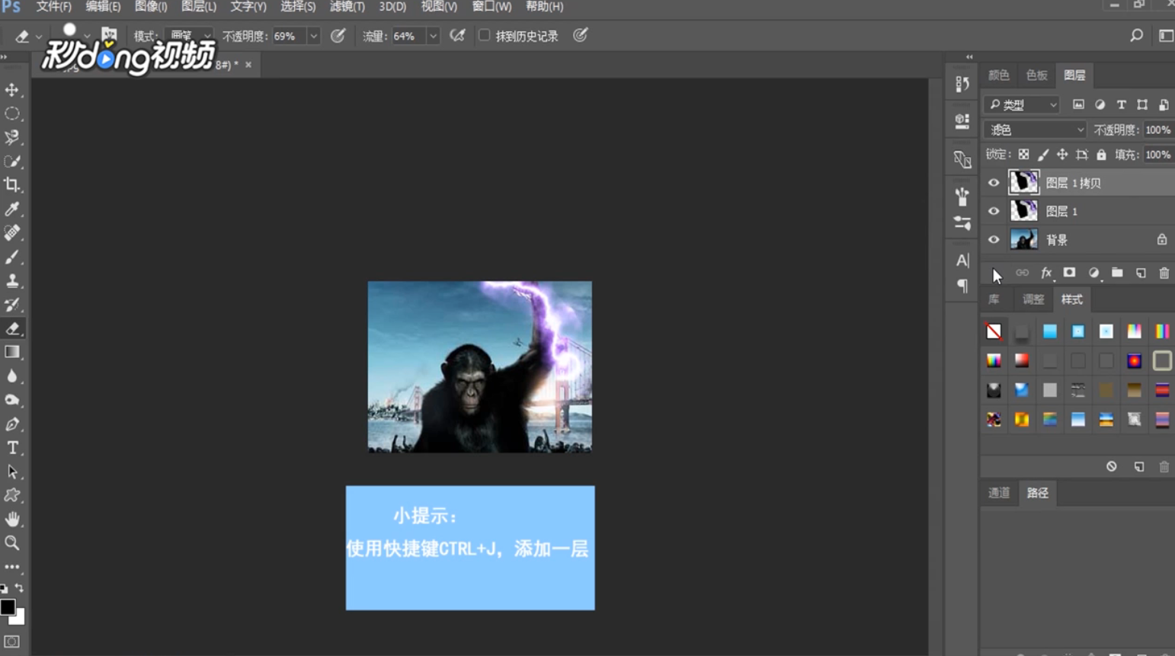Select the Path Selection tool
The width and height of the screenshot is (1175, 656).
(12, 472)
